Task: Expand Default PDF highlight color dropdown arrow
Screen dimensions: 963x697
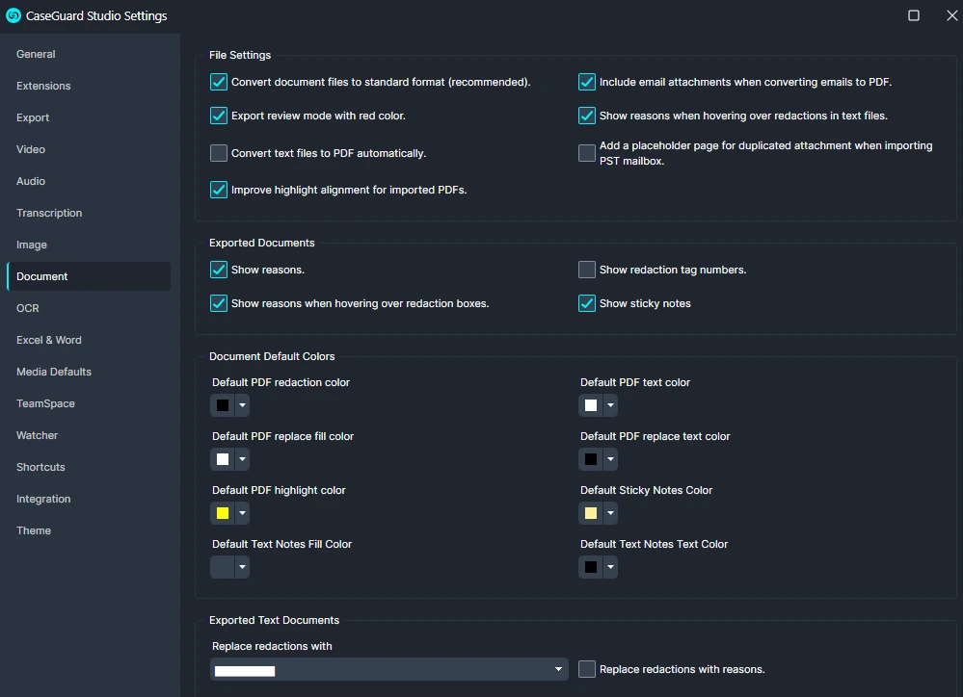Action: [242, 513]
